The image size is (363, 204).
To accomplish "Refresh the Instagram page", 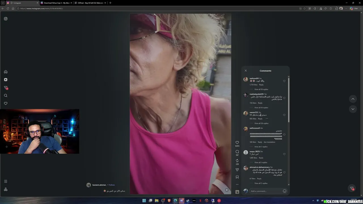I will pyautogui.click(x=8, y=8).
